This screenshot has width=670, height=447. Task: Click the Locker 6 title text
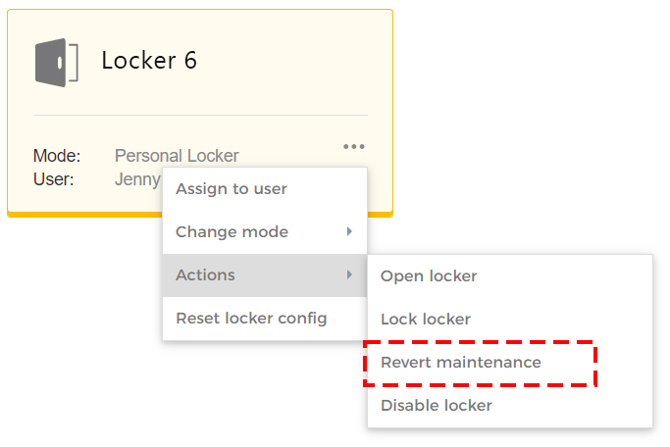pos(149,60)
